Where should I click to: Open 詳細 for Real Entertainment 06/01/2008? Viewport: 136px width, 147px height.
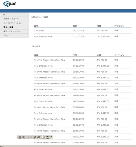(x=116, y=78)
